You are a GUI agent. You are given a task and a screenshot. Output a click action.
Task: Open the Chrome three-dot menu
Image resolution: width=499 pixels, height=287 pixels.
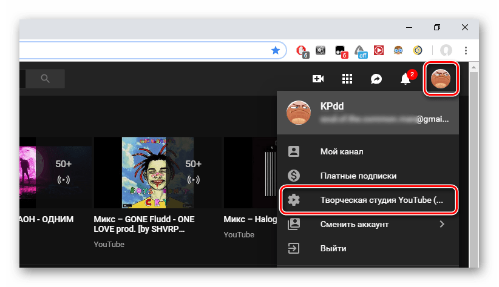466,51
